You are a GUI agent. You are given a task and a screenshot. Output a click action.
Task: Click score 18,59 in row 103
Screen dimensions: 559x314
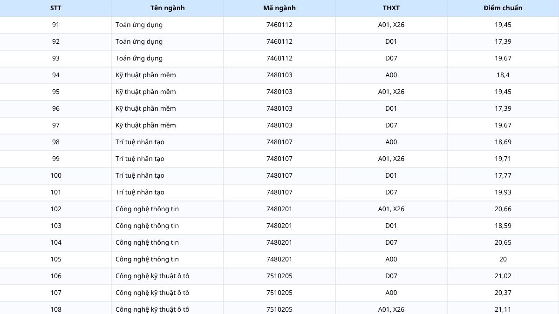coord(503,226)
